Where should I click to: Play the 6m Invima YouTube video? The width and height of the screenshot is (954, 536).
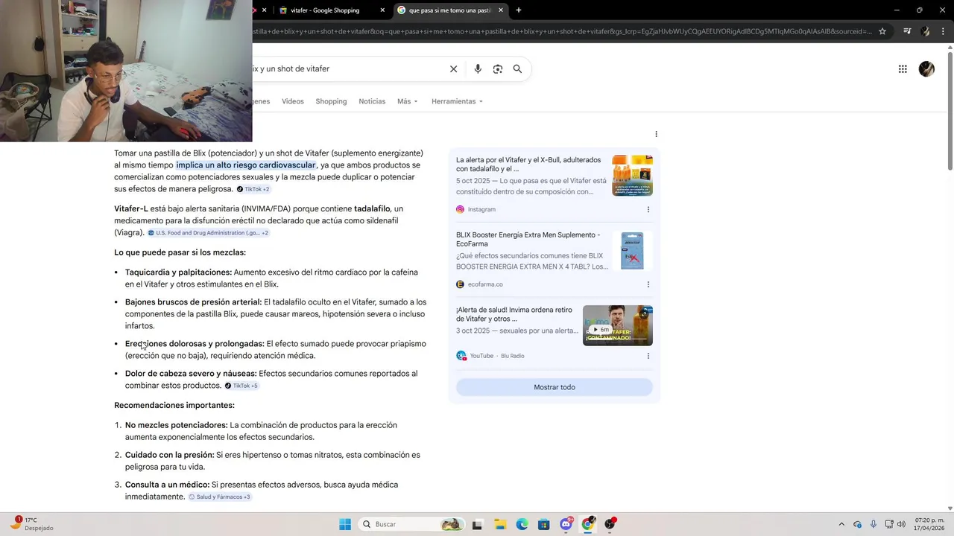tap(618, 325)
